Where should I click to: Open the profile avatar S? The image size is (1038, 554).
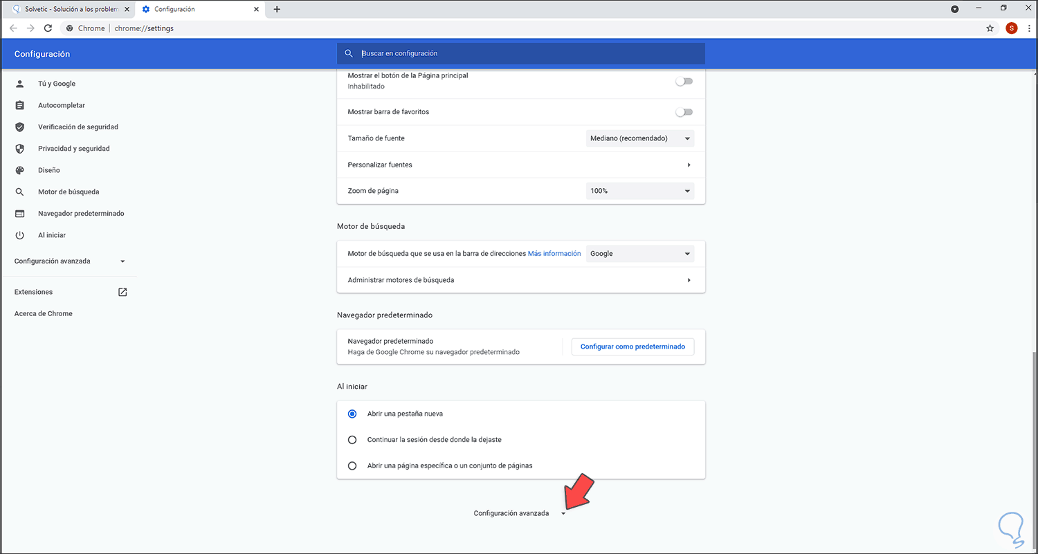coord(1012,28)
